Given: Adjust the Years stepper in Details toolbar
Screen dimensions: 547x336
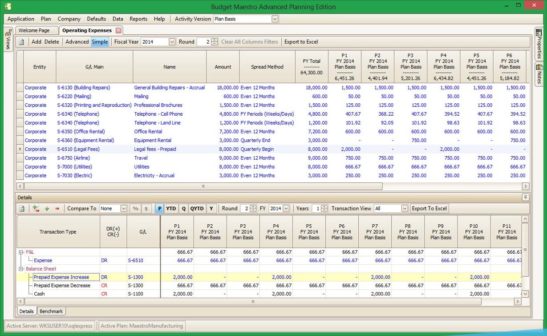Looking at the screenshot, I should (x=324, y=208).
